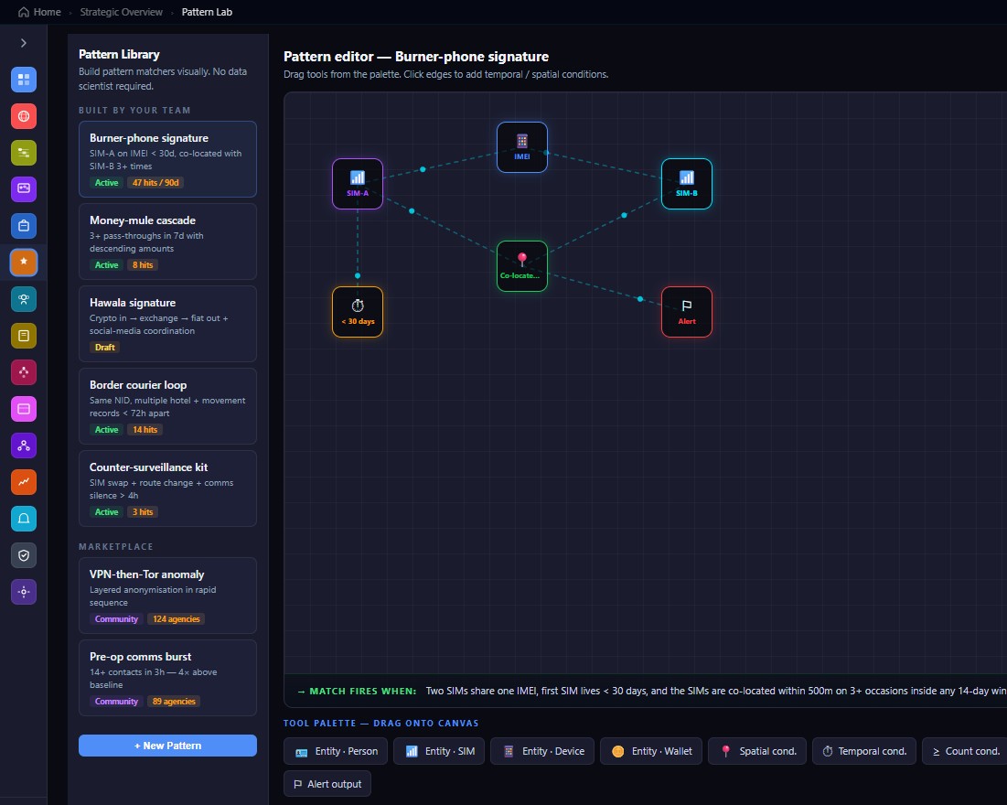
Task: Select the Co-locate spatial node
Action: (522, 266)
